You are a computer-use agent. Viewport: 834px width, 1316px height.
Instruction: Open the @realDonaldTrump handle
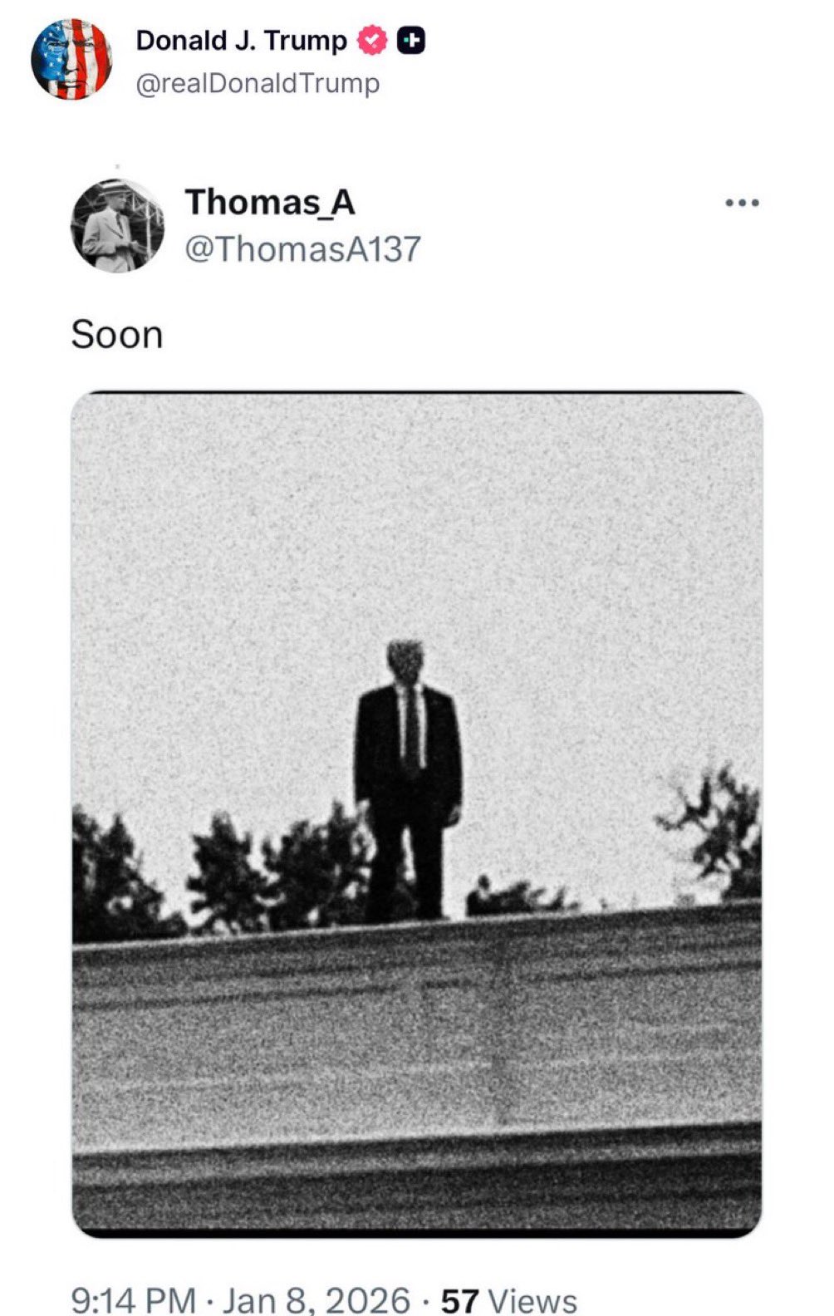coord(258,83)
